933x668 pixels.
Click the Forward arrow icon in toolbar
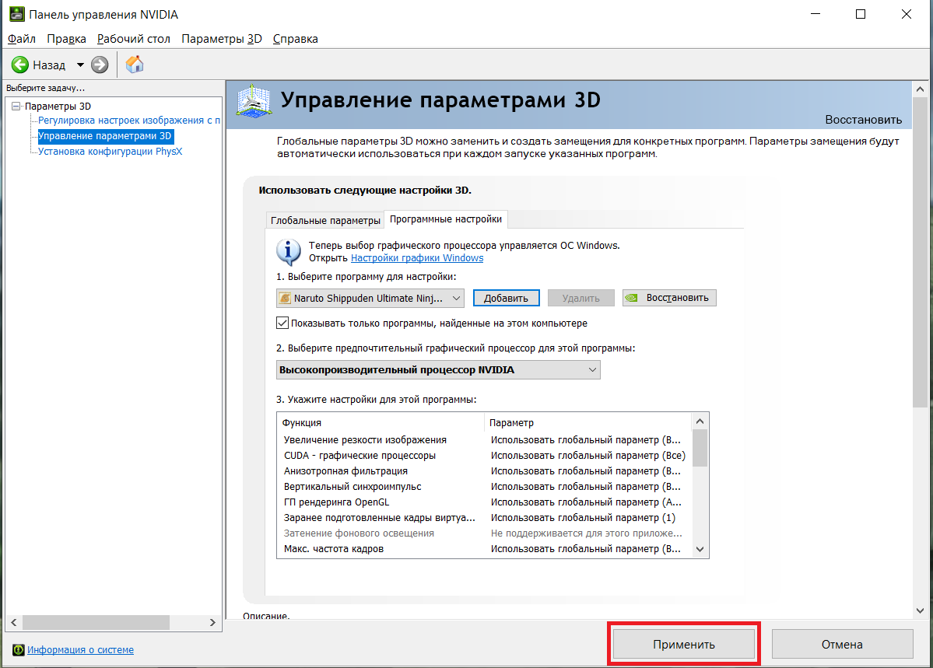tap(100, 65)
